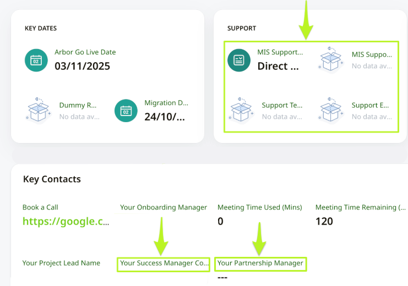This screenshot has width=408, height=286.
Task: Click the empty box icon beside Support Te...
Action: tap(242, 111)
